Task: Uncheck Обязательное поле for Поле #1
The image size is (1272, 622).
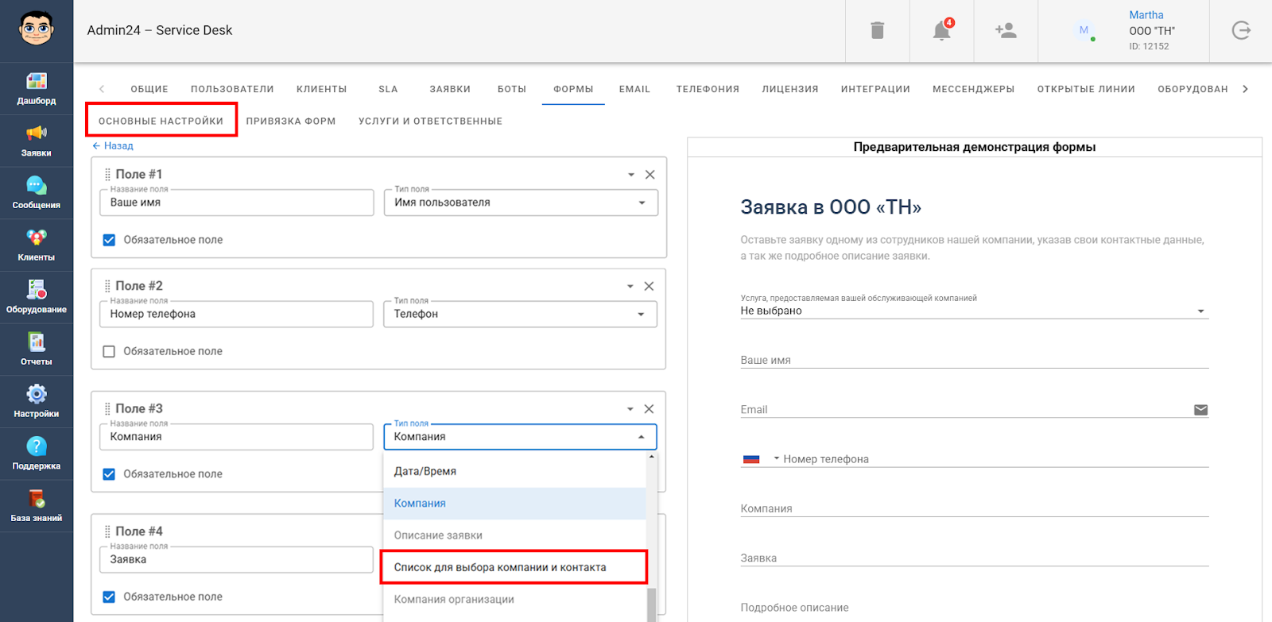Action: click(x=110, y=240)
